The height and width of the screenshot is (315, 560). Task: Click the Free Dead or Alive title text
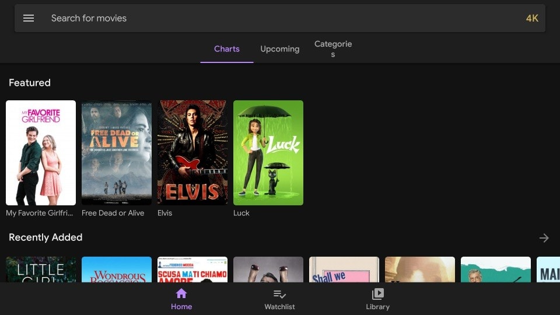coord(113,213)
